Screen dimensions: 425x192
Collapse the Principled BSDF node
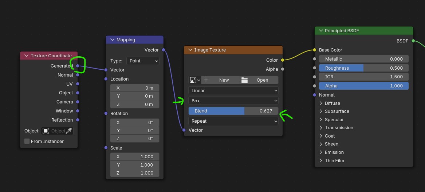pyautogui.click(x=321, y=31)
